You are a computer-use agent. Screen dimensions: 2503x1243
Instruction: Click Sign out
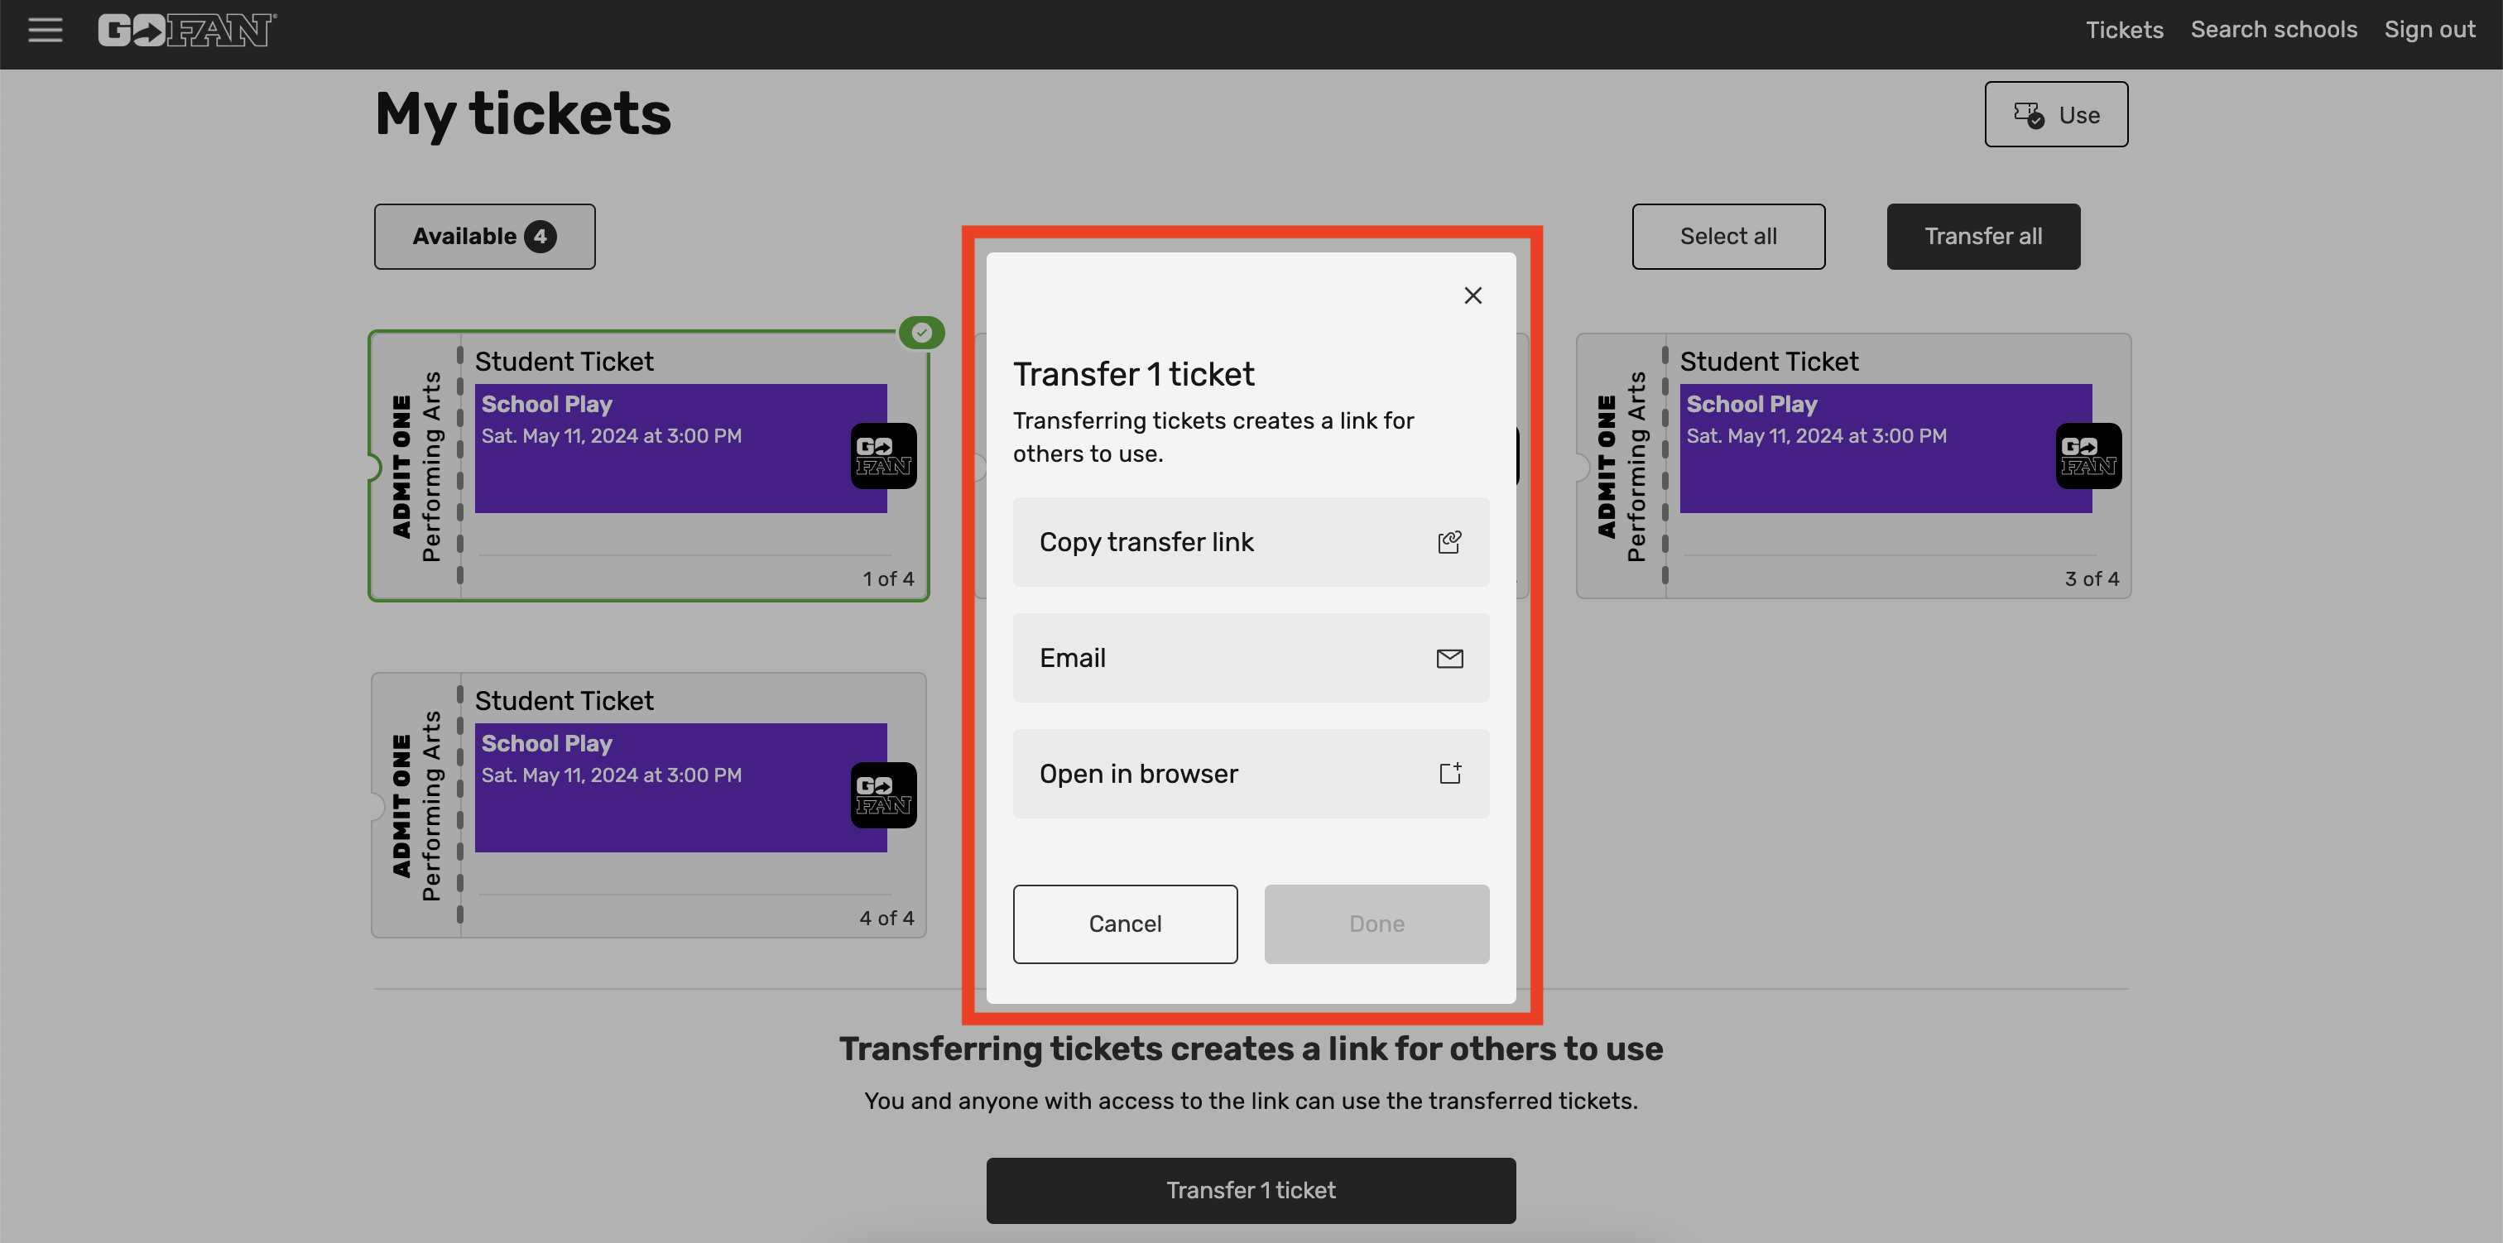pyautogui.click(x=2429, y=29)
